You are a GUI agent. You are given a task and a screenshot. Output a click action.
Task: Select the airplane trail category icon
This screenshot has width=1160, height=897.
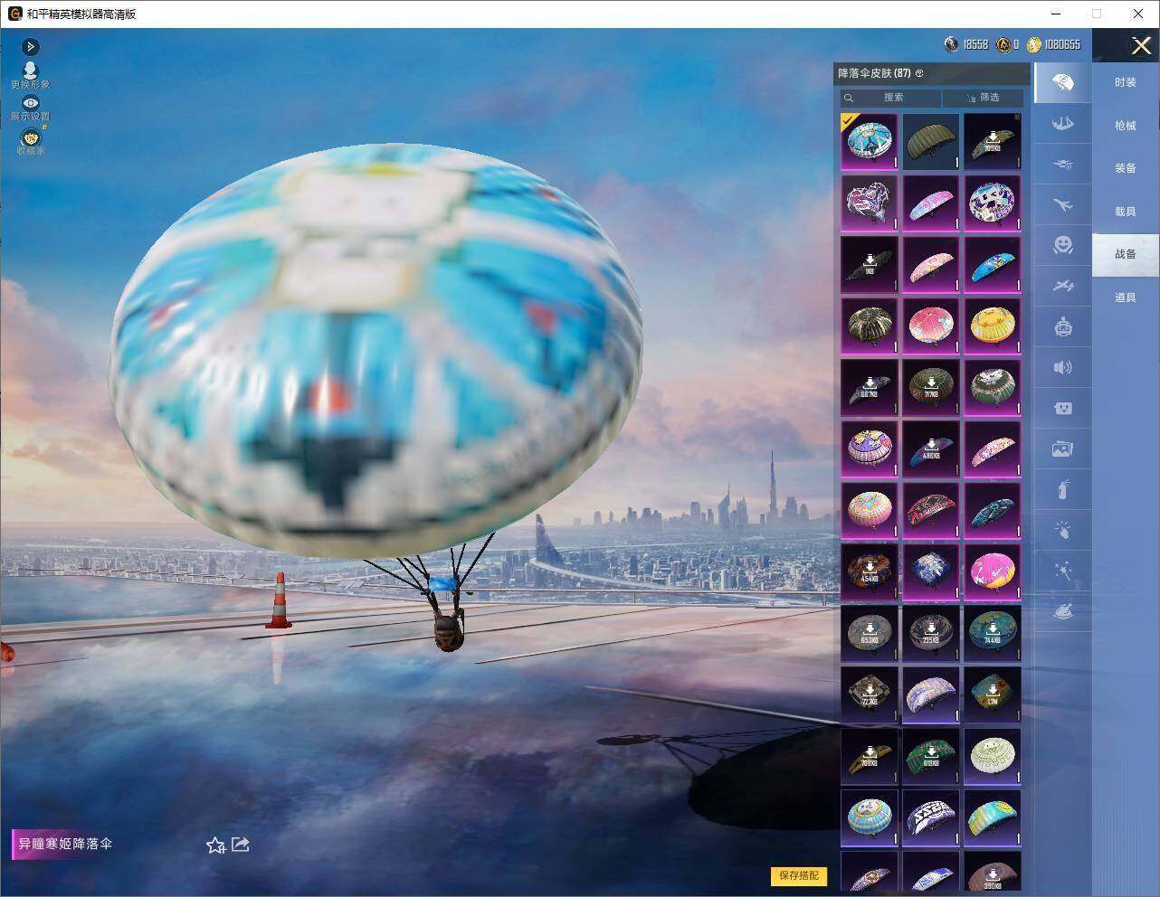[x=1063, y=204]
